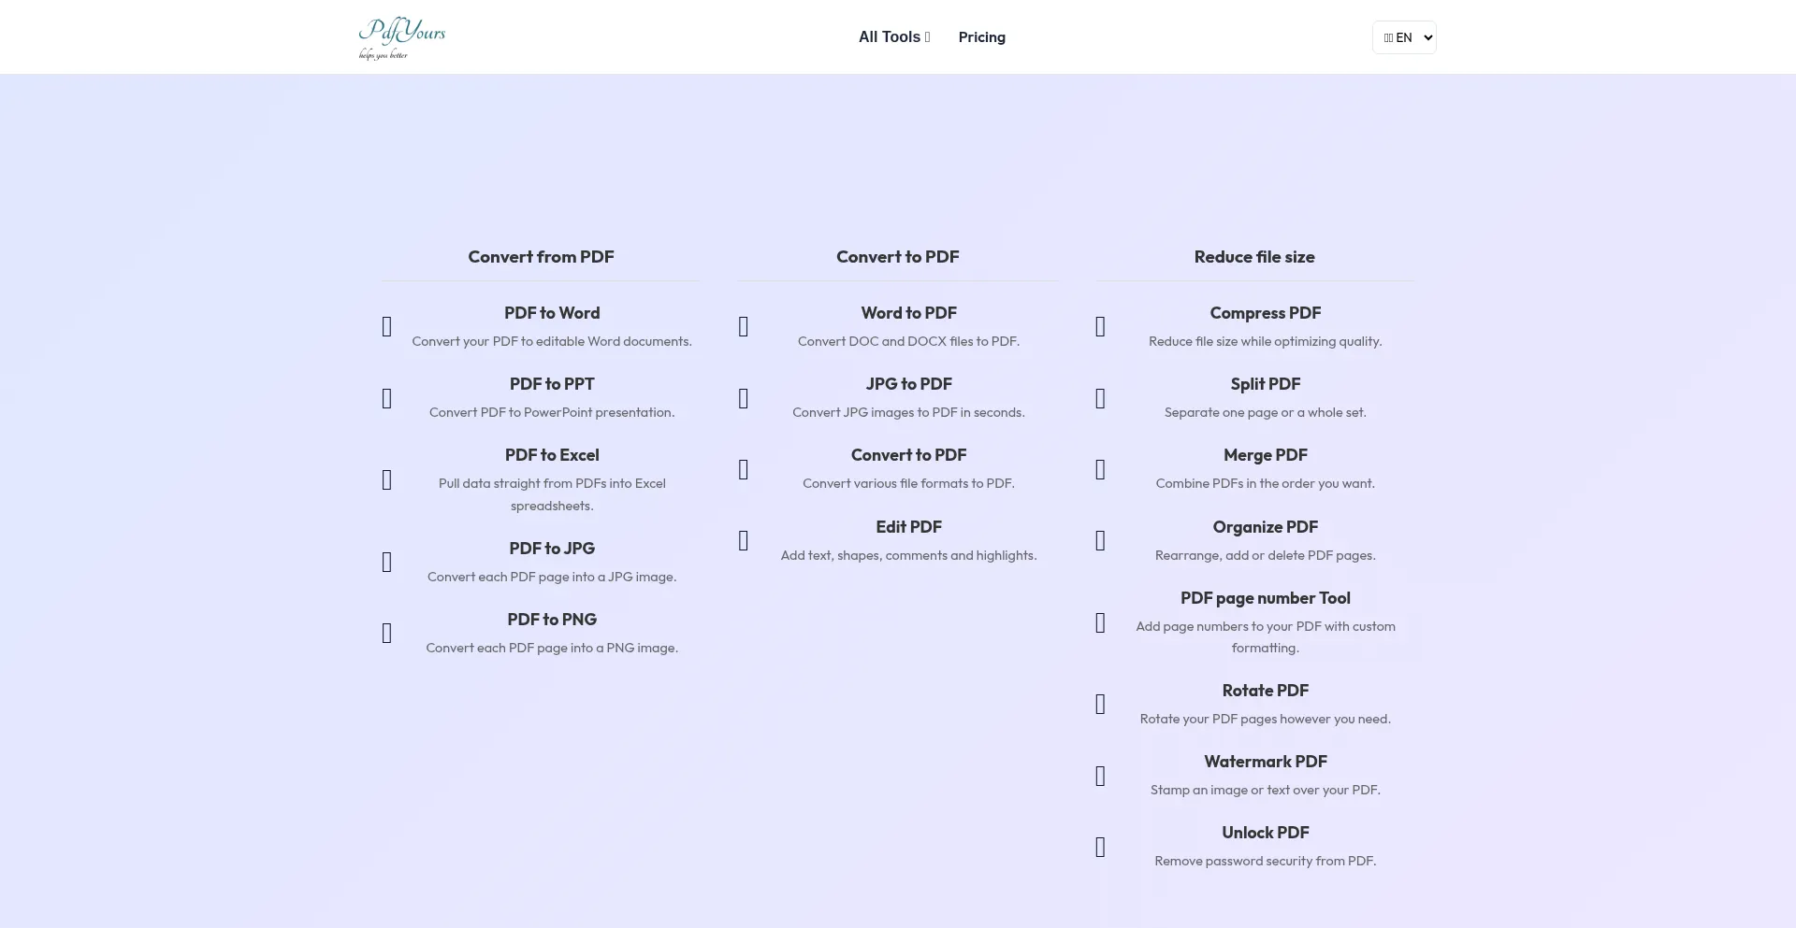Open the EN language dropdown
1796x928 pixels.
[1404, 37]
